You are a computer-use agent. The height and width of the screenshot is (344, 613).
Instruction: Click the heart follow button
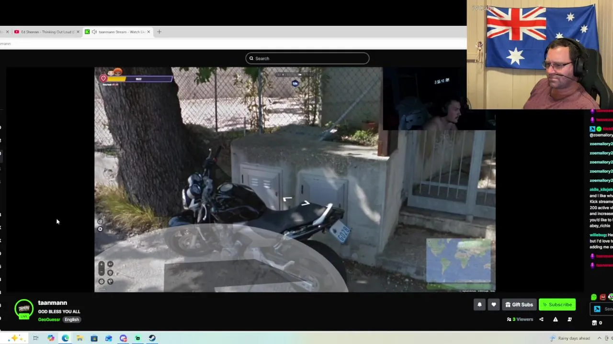click(x=494, y=305)
